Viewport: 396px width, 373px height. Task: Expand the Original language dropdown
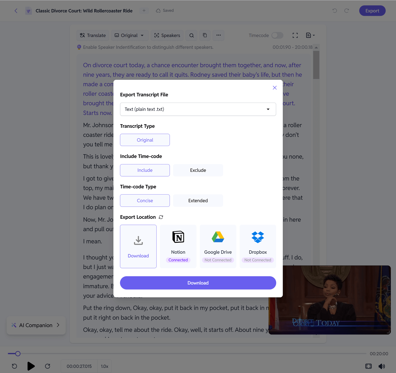pos(129,35)
